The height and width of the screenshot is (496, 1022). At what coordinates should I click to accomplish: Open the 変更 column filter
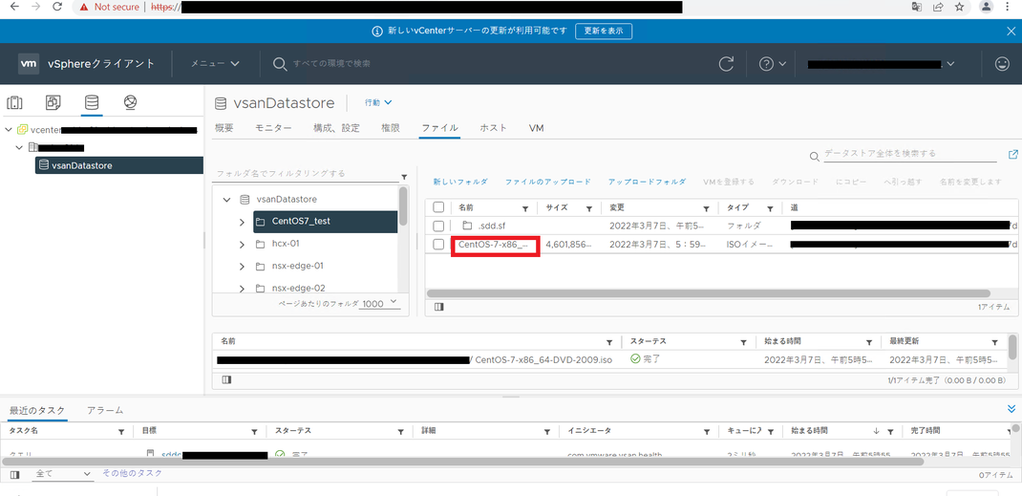coord(706,208)
